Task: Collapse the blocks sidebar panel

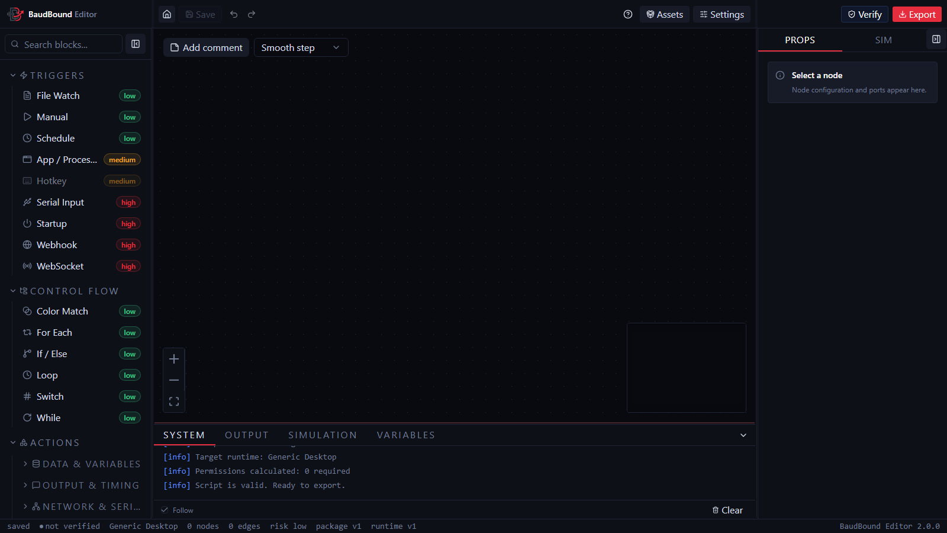Action: [136, 44]
